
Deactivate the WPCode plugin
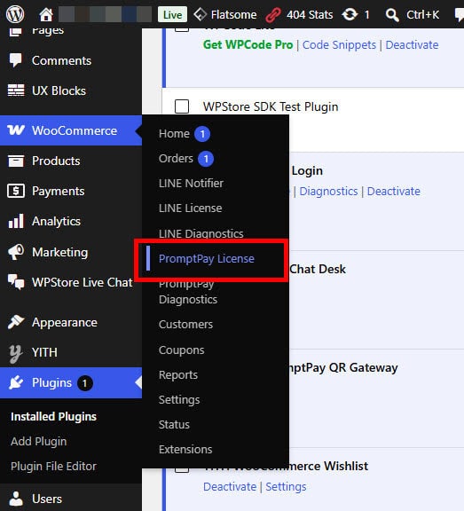click(x=412, y=44)
